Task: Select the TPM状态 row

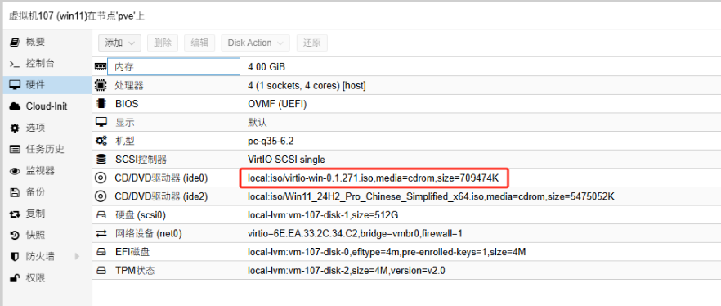Action: pyautogui.click(x=406, y=271)
